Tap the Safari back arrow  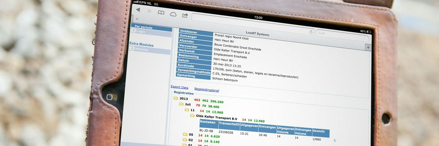pos(138,10)
